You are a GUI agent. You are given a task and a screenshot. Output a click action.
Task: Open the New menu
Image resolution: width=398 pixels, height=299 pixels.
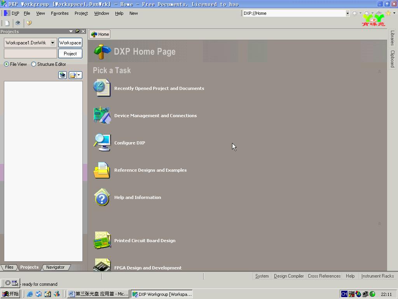pos(134,13)
